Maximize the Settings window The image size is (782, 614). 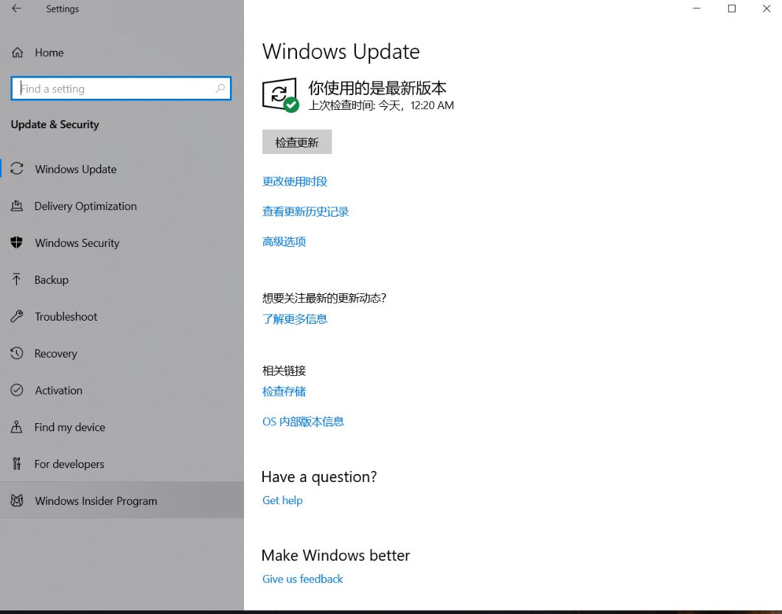click(x=732, y=9)
